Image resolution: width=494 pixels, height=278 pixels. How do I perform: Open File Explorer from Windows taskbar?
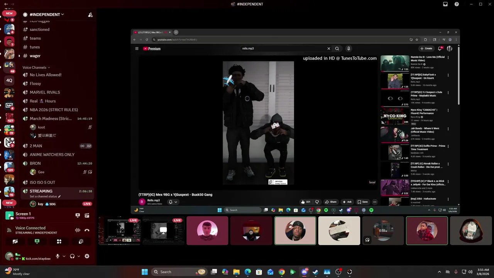[x=236, y=272]
